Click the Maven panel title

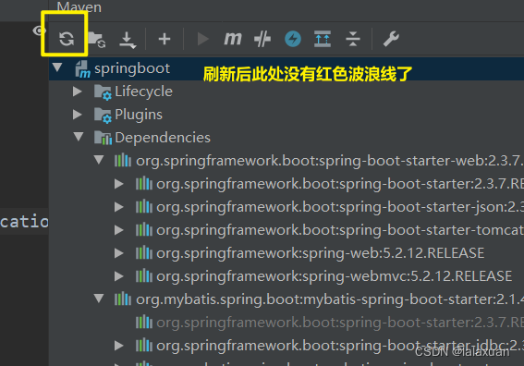(79, 7)
